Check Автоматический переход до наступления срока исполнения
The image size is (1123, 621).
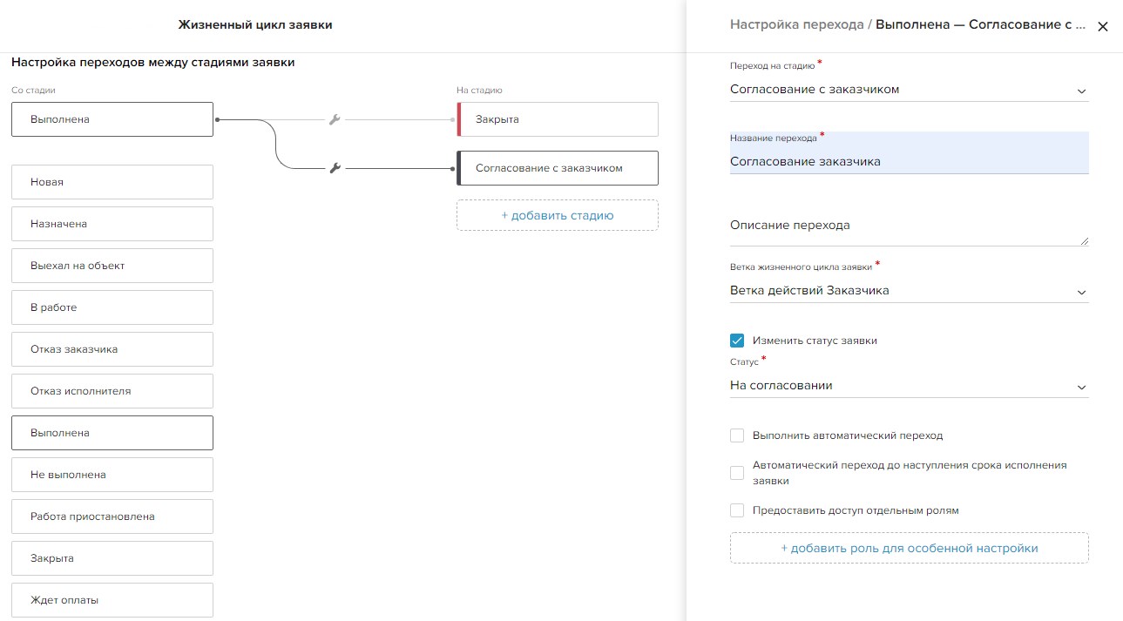pyautogui.click(x=737, y=473)
